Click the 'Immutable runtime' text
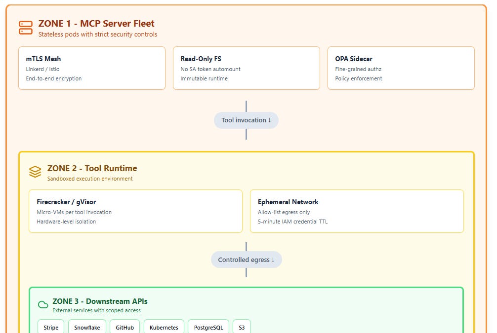Viewport: 497px width, 333px height. click(204, 78)
